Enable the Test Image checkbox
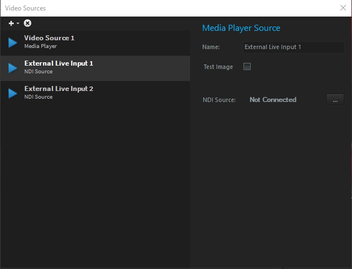Viewport: 352px width, 269px height. tap(247, 67)
